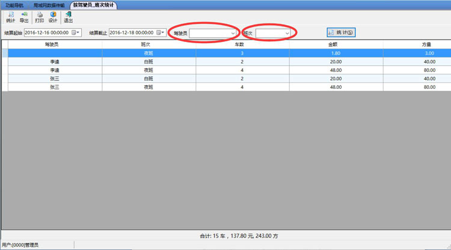Switch to the 功能导航 tab
451x250 pixels.
pyautogui.click(x=14, y=5)
